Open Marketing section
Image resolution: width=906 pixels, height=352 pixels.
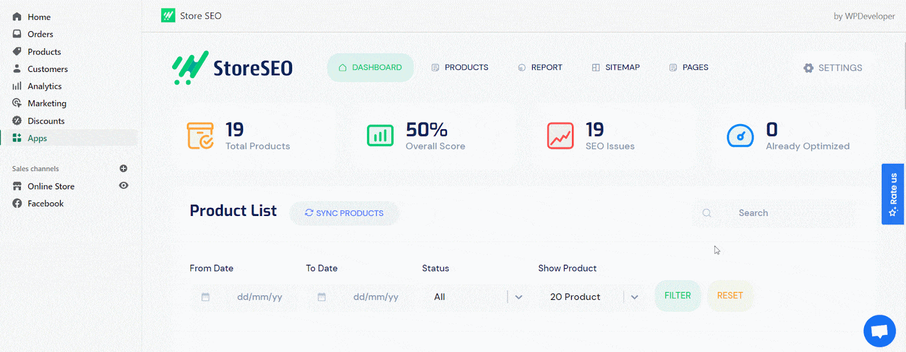click(x=47, y=103)
